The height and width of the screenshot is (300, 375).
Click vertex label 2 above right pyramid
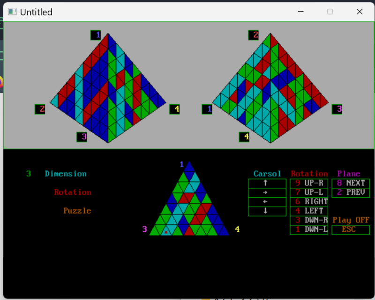pyautogui.click(x=254, y=35)
